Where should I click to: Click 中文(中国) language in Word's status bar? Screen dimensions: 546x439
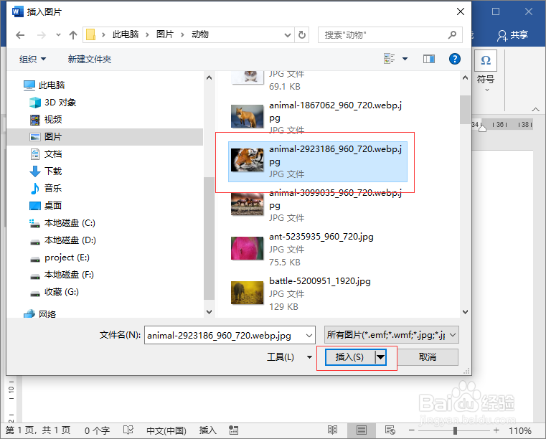(166, 430)
